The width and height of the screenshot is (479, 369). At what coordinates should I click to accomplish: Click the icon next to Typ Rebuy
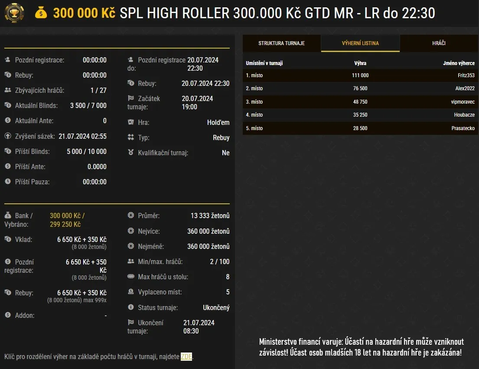[x=130, y=137]
